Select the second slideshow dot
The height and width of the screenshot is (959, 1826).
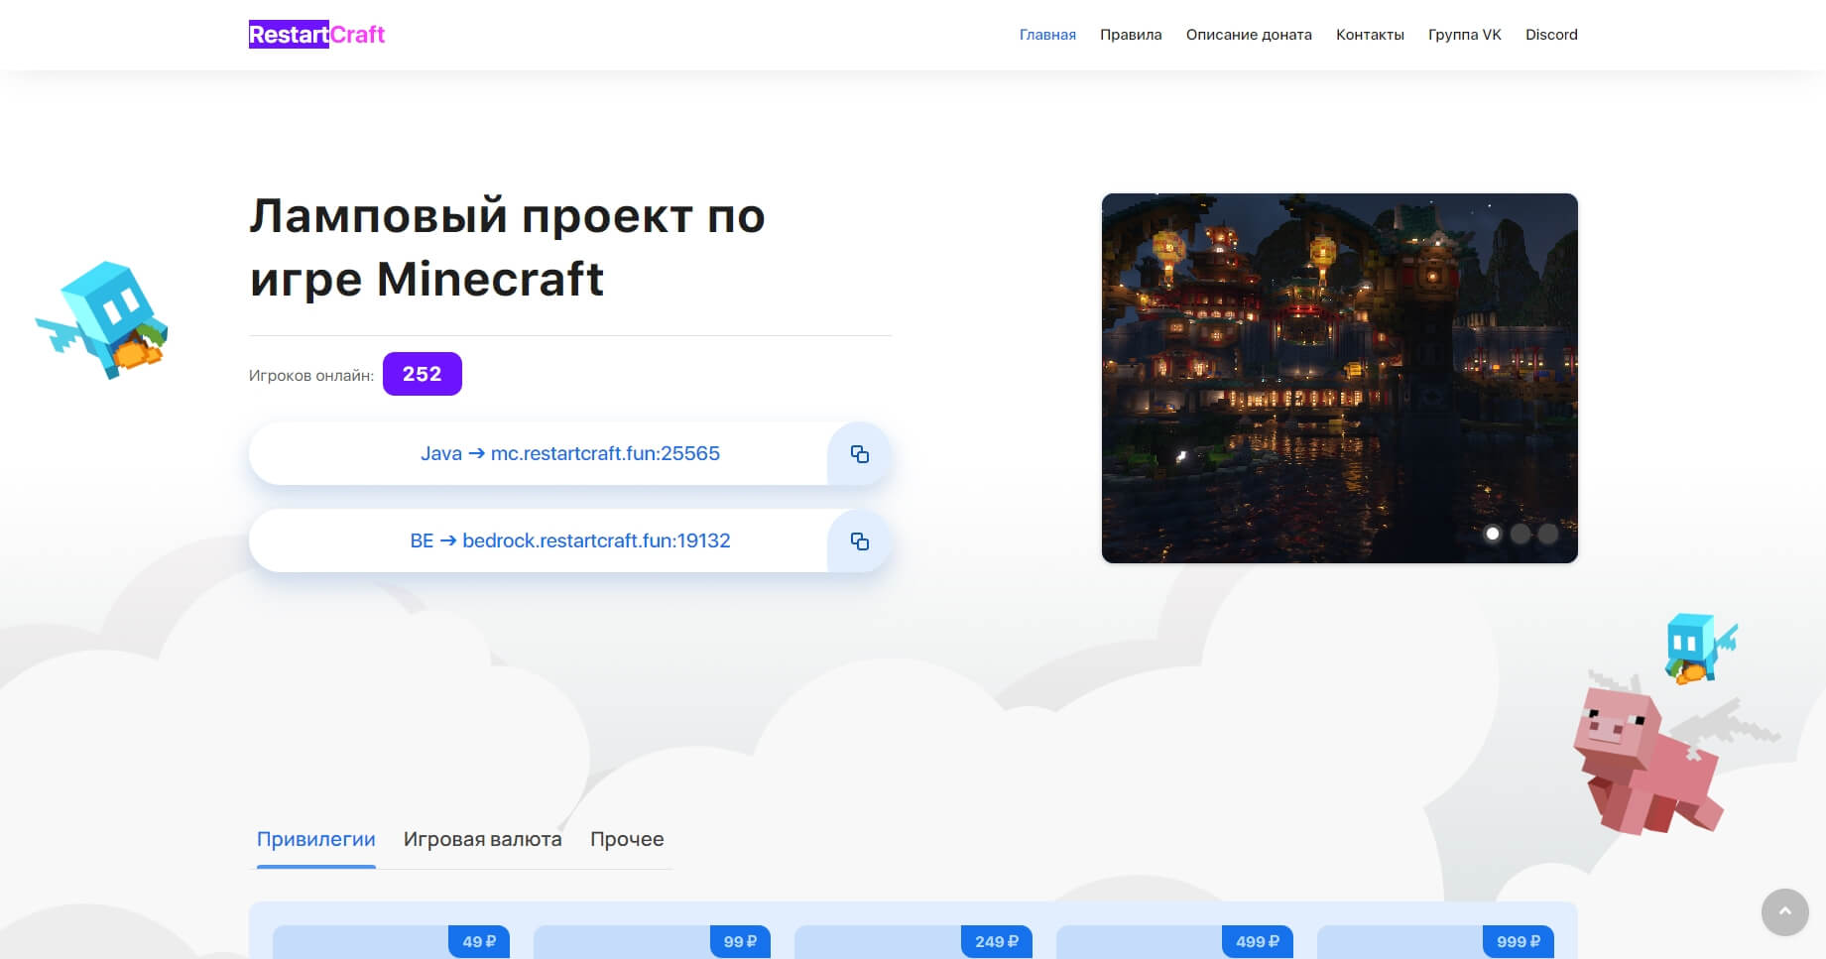pyautogui.click(x=1520, y=534)
